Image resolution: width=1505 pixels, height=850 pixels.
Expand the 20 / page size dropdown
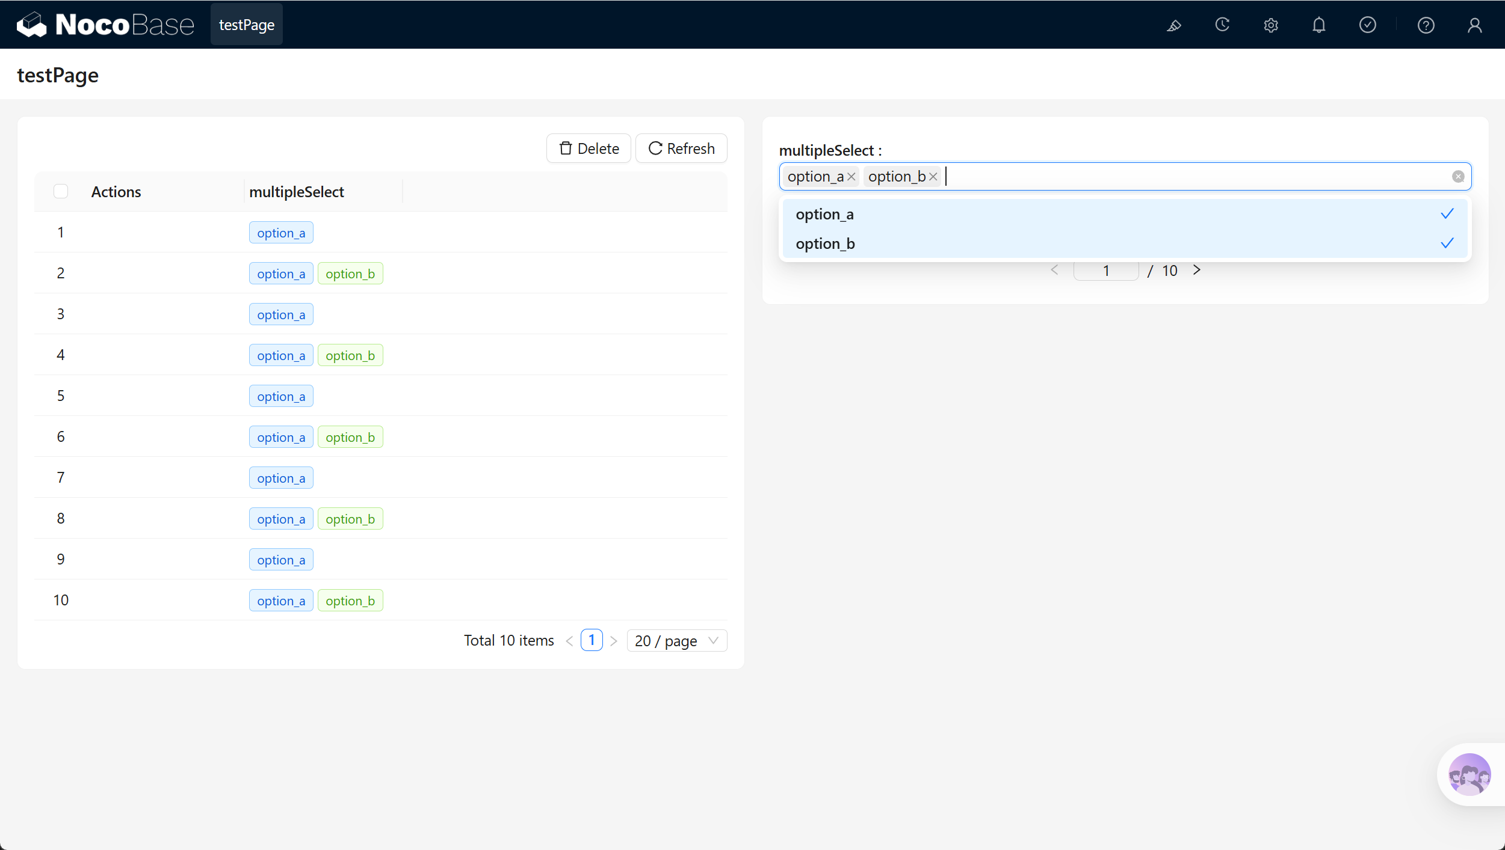[x=677, y=641]
